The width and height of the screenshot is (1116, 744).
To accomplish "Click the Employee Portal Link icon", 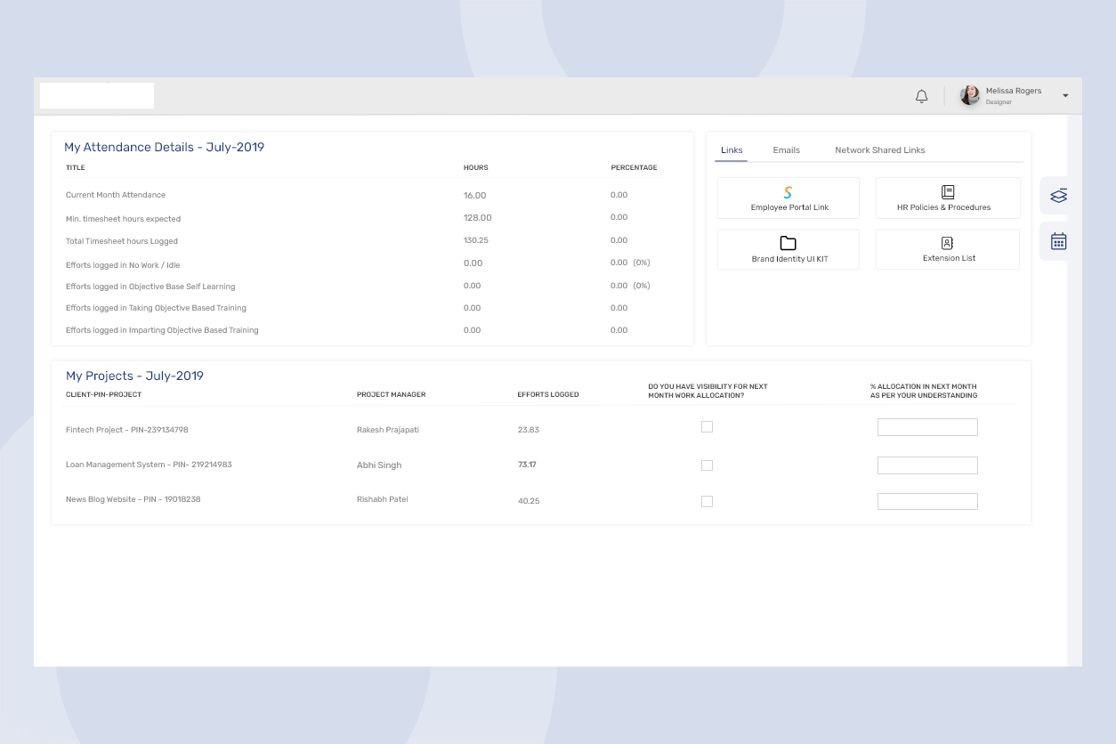I will pos(788,192).
